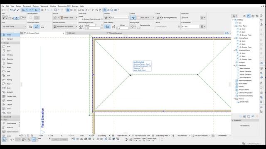Pick the Window tool
266x149 pixels.
tap(10, 55)
